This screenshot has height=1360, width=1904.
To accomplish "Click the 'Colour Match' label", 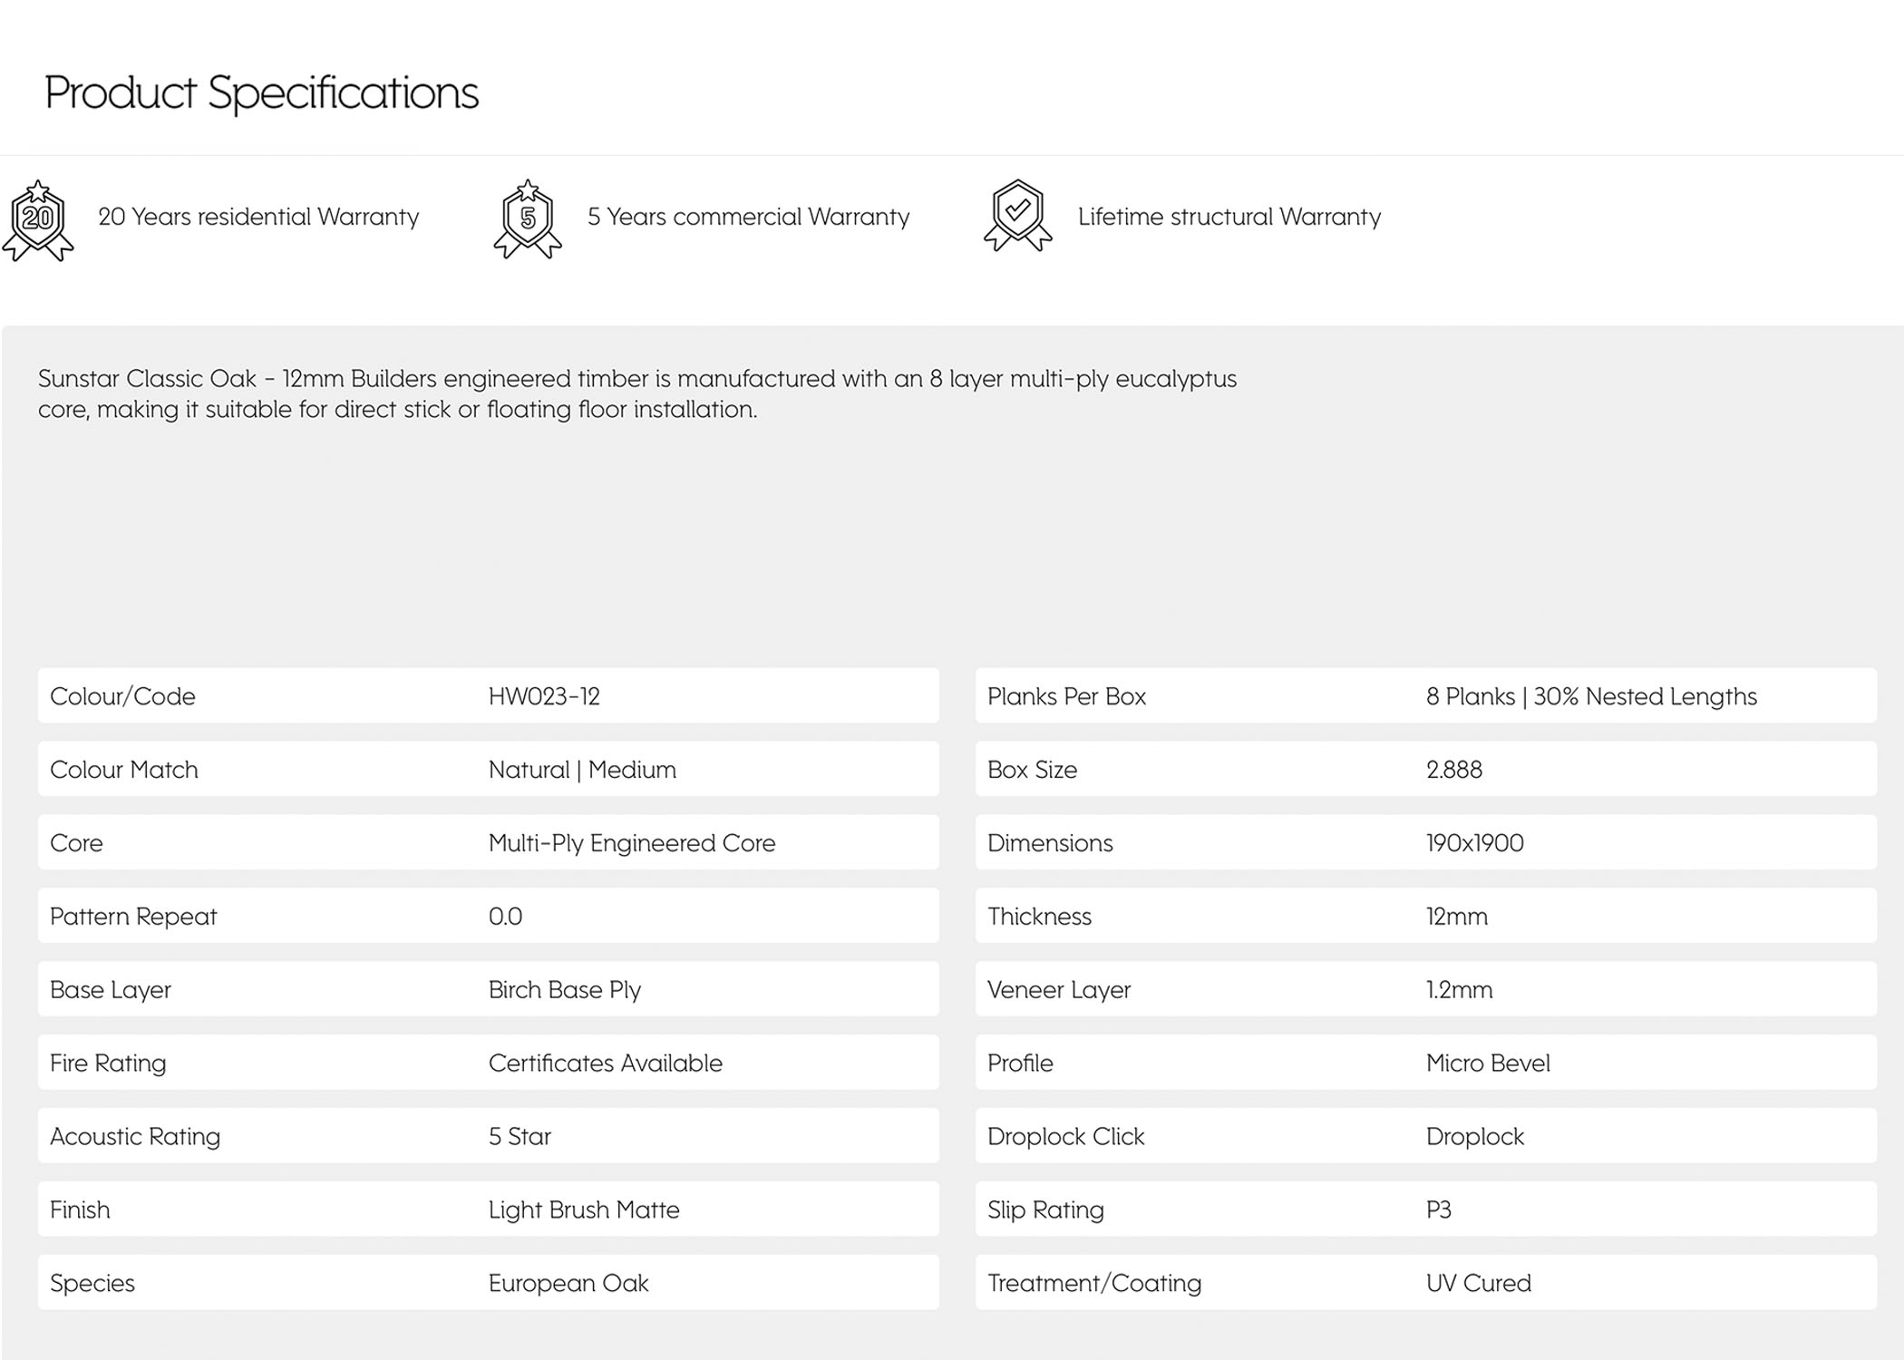I will coord(124,770).
